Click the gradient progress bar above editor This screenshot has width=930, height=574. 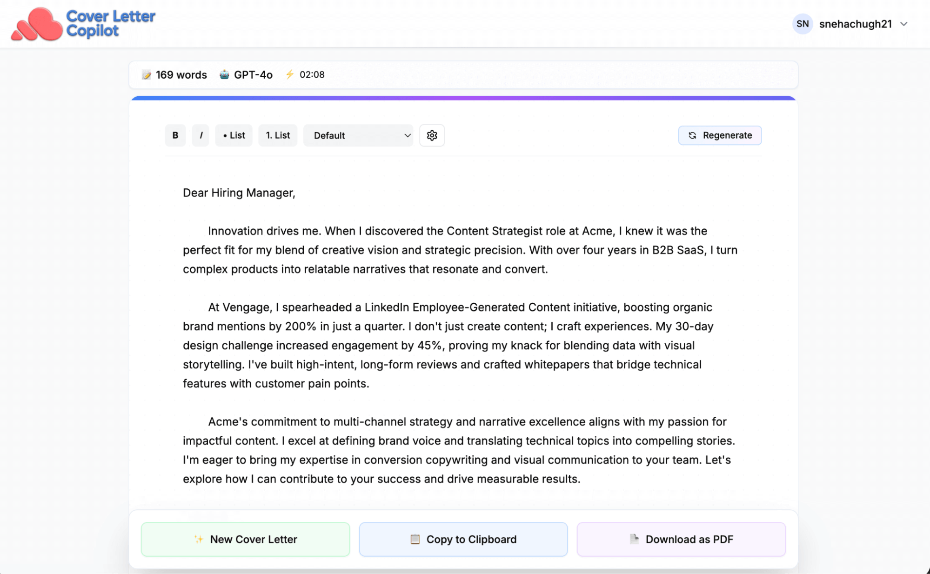(463, 98)
